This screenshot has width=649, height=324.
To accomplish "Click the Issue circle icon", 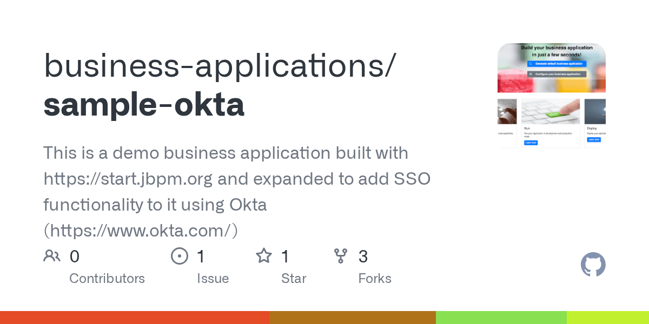I will pyautogui.click(x=179, y=256).
